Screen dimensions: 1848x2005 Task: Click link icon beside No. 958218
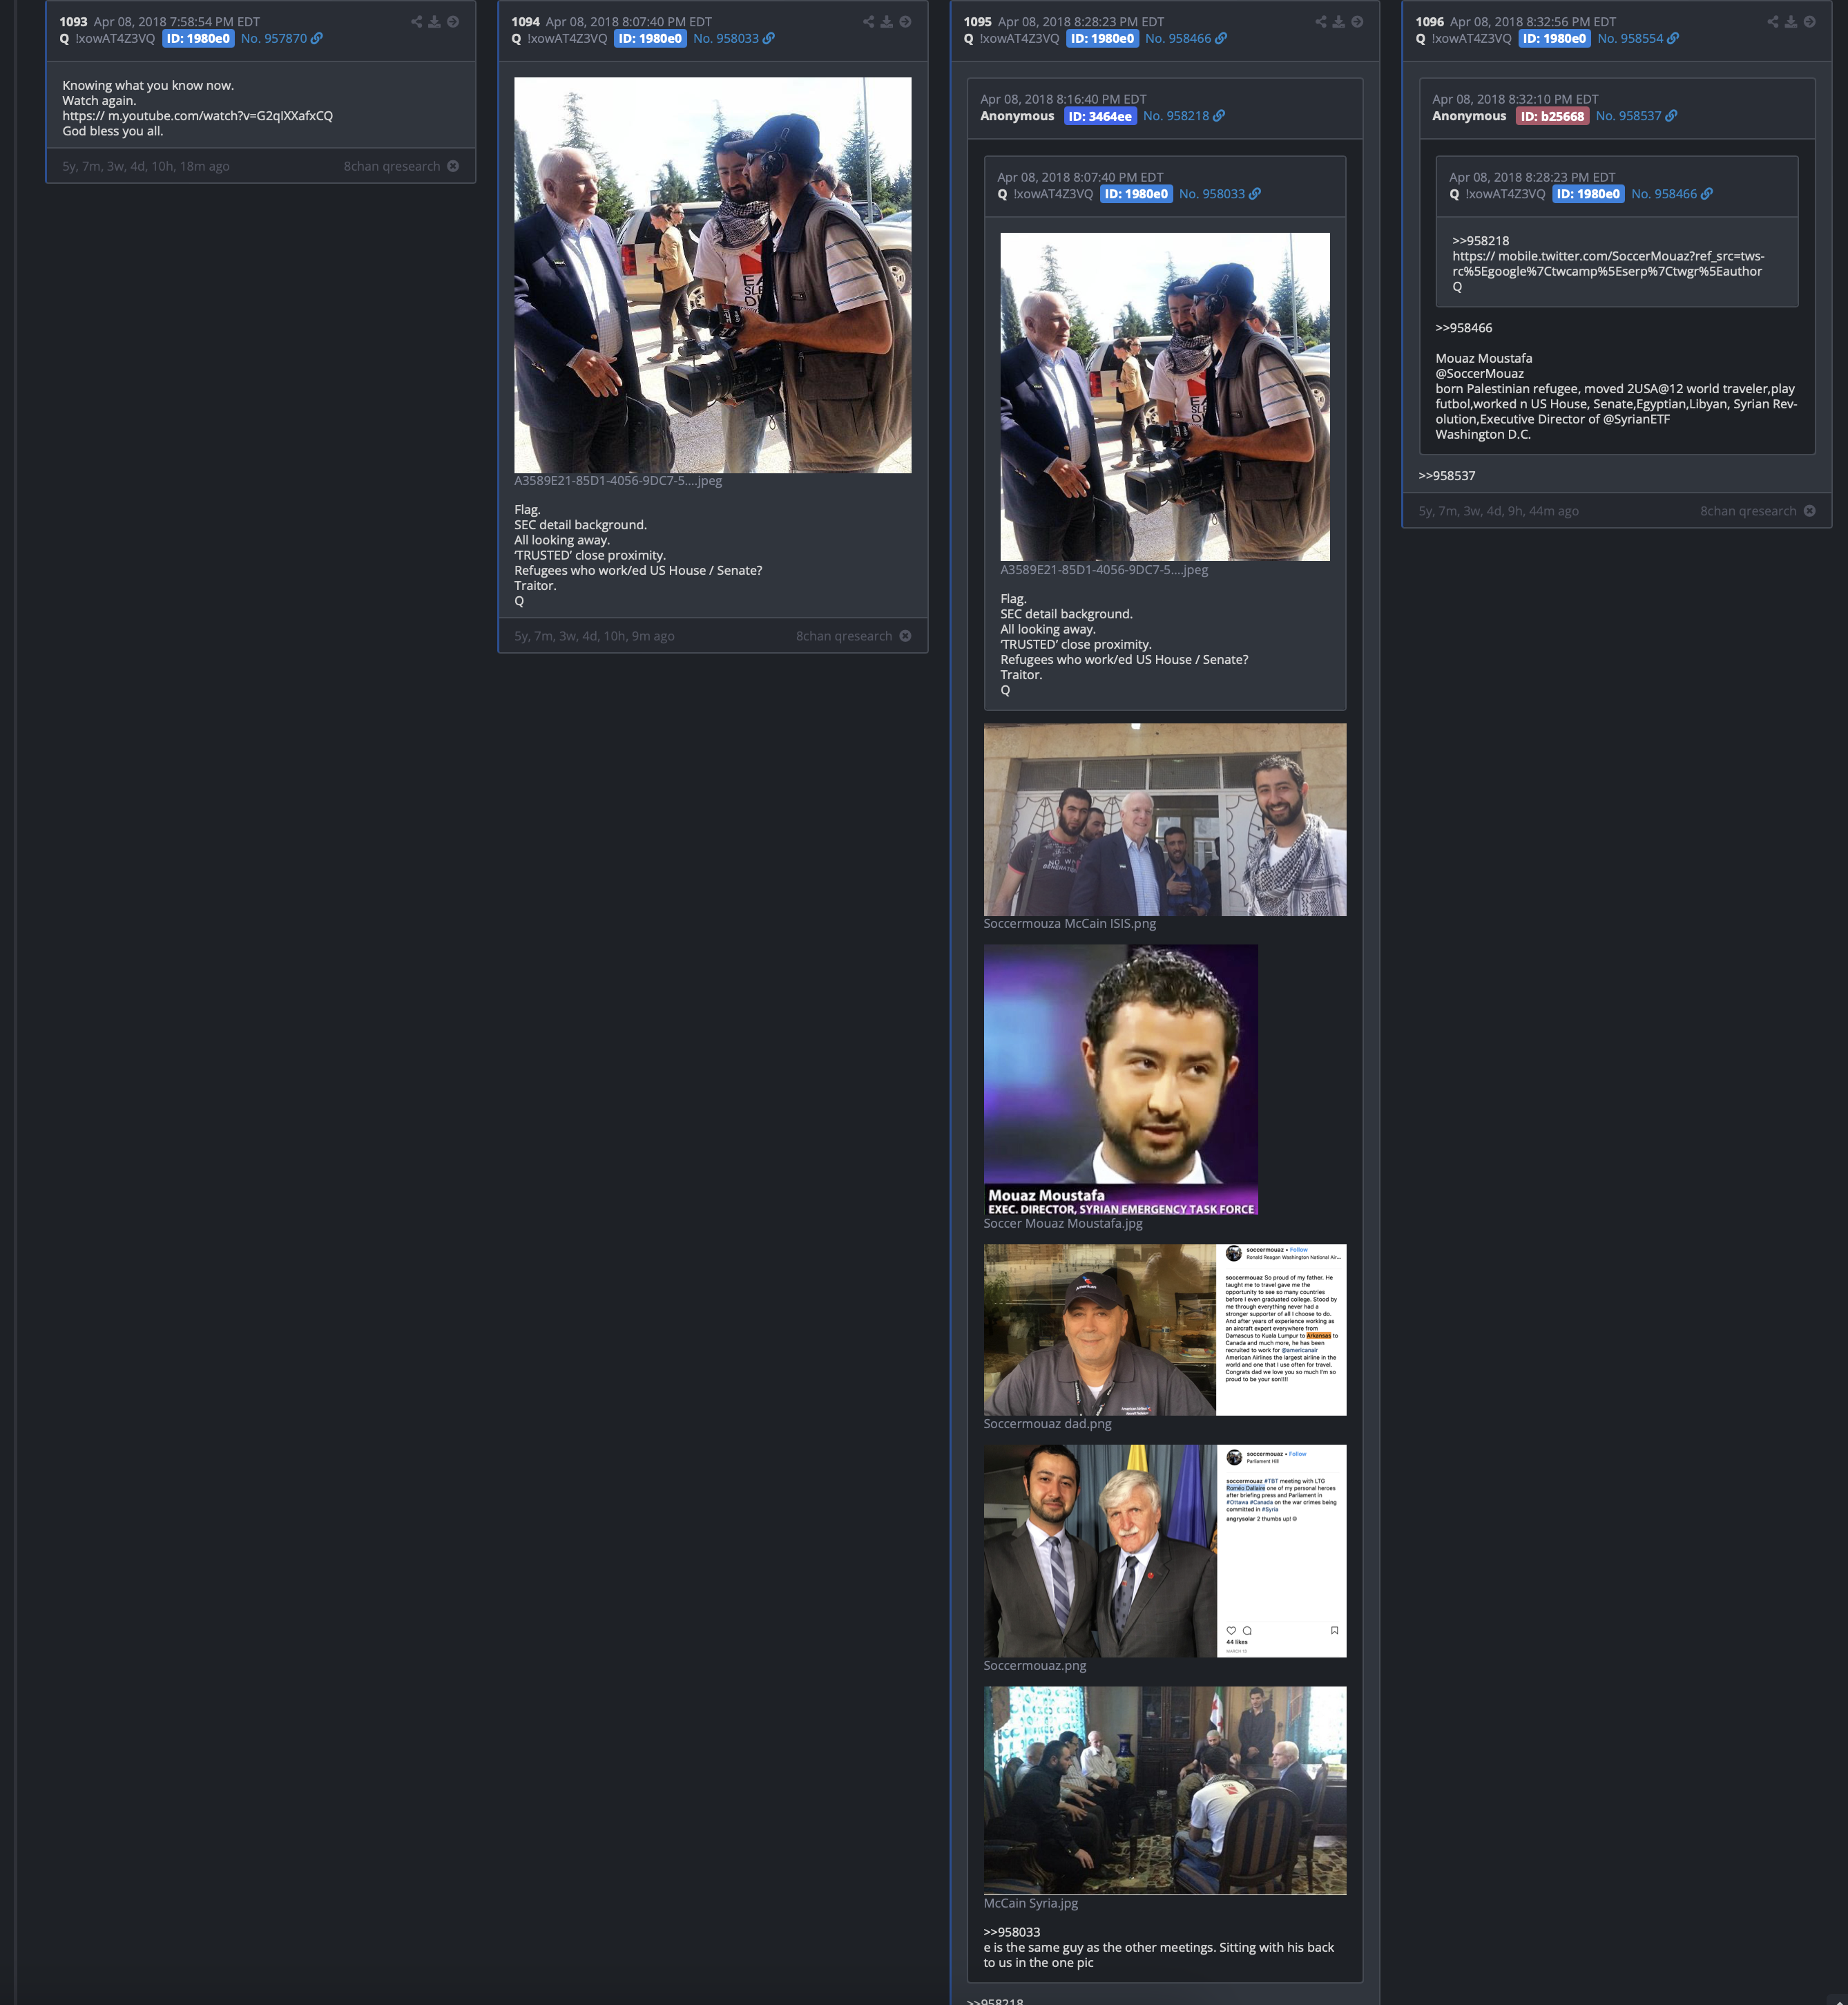click(x=1219, y=116)
